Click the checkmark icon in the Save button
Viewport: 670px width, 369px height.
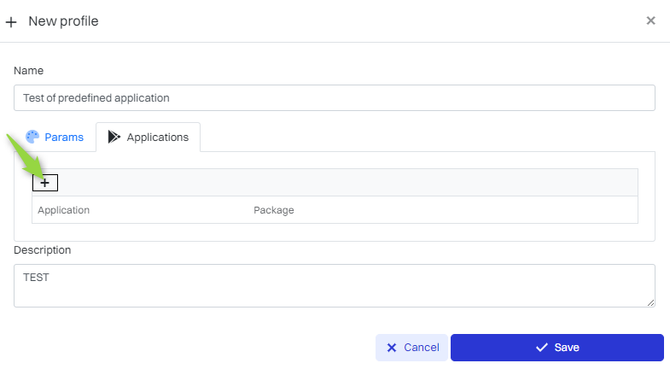click(541, 348)
